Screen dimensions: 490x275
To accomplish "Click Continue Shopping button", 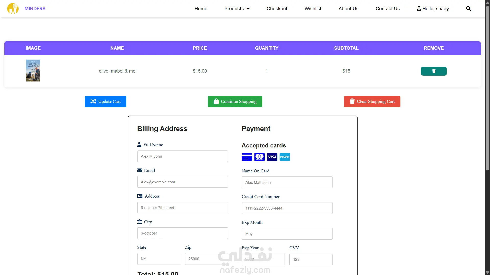I will [235, 102].
